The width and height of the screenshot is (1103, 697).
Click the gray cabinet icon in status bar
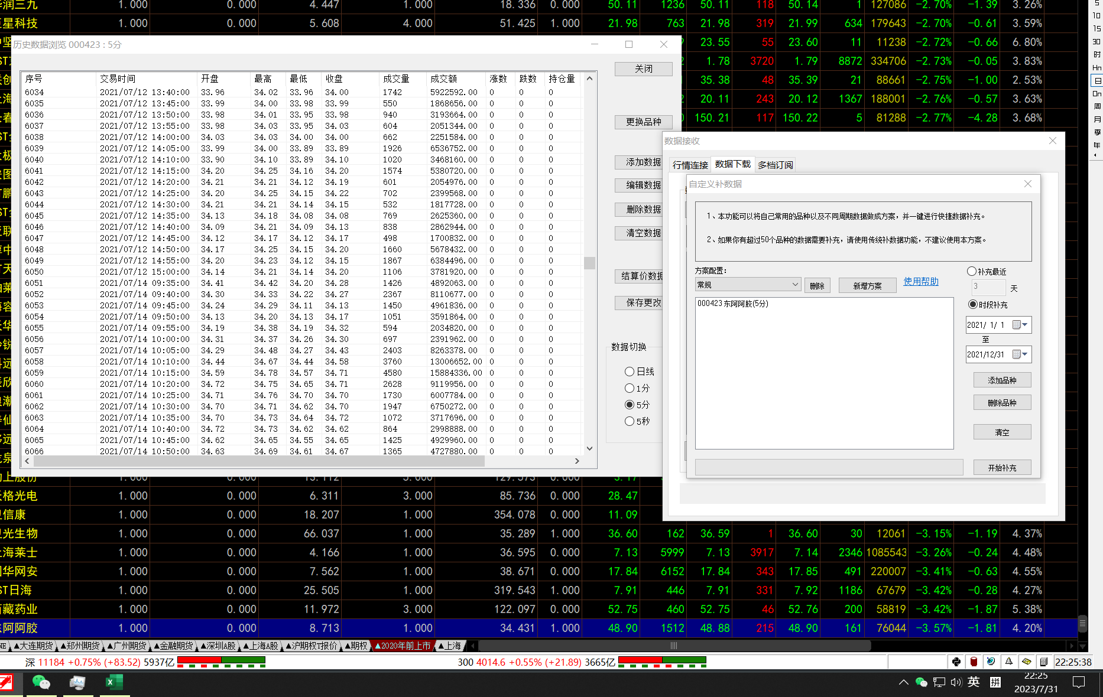(x=1044, y=662)
